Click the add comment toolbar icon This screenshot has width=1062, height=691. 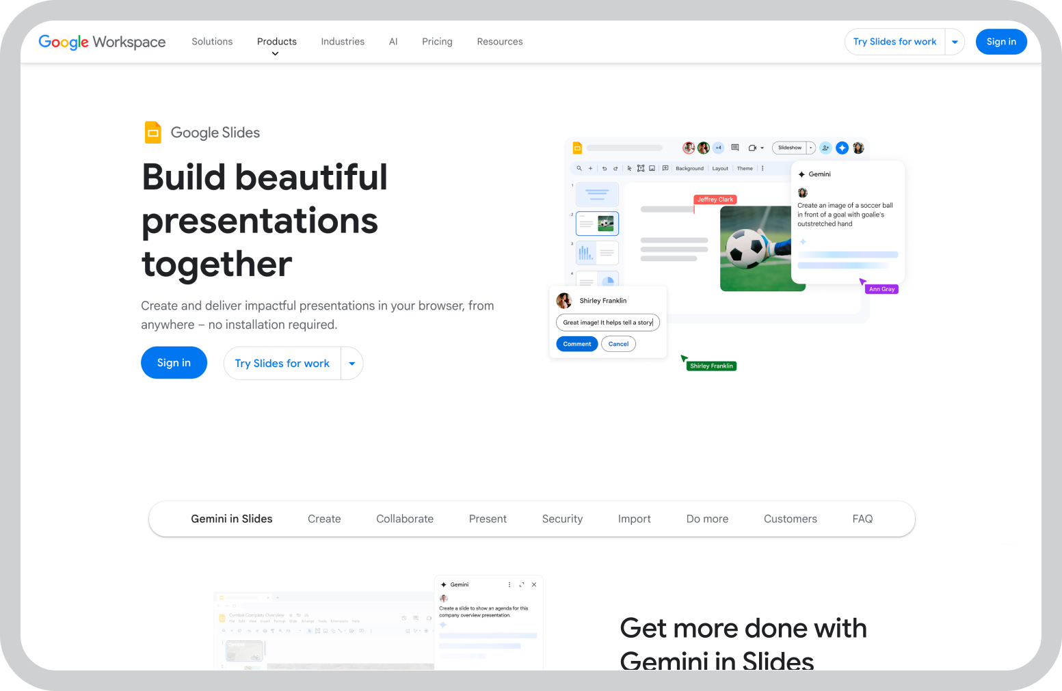point(665,168)
